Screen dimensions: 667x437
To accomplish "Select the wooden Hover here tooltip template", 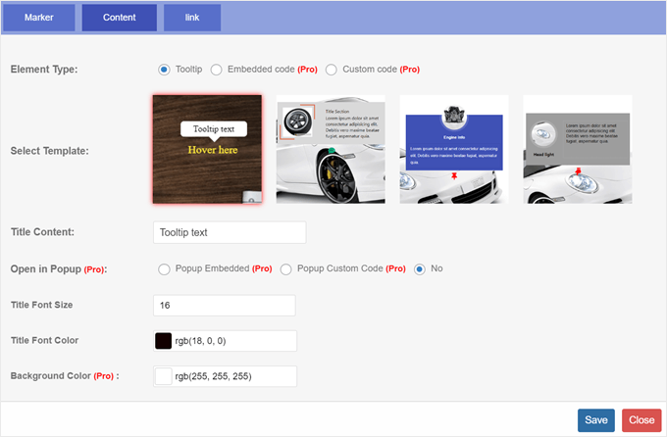I will coord(207,149).
